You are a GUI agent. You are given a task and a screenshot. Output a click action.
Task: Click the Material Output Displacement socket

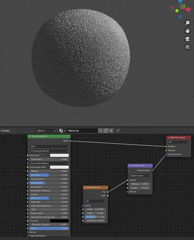coord(166,155)
